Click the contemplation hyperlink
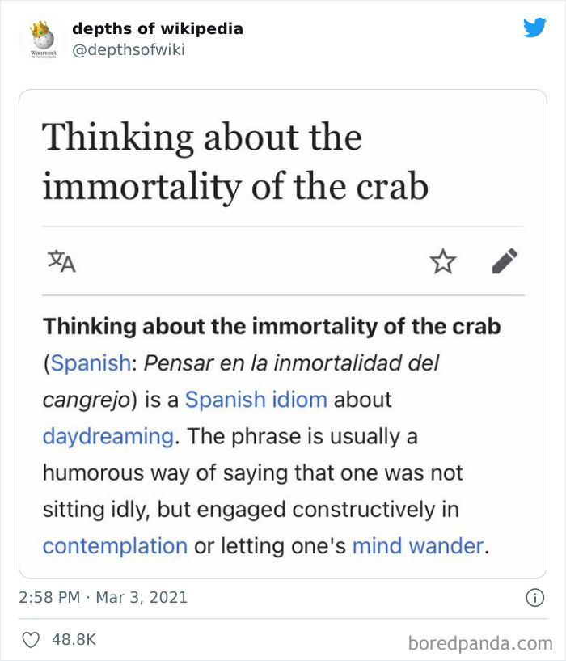The height and width of the screenshot is (661, 566). click(114, 545)
